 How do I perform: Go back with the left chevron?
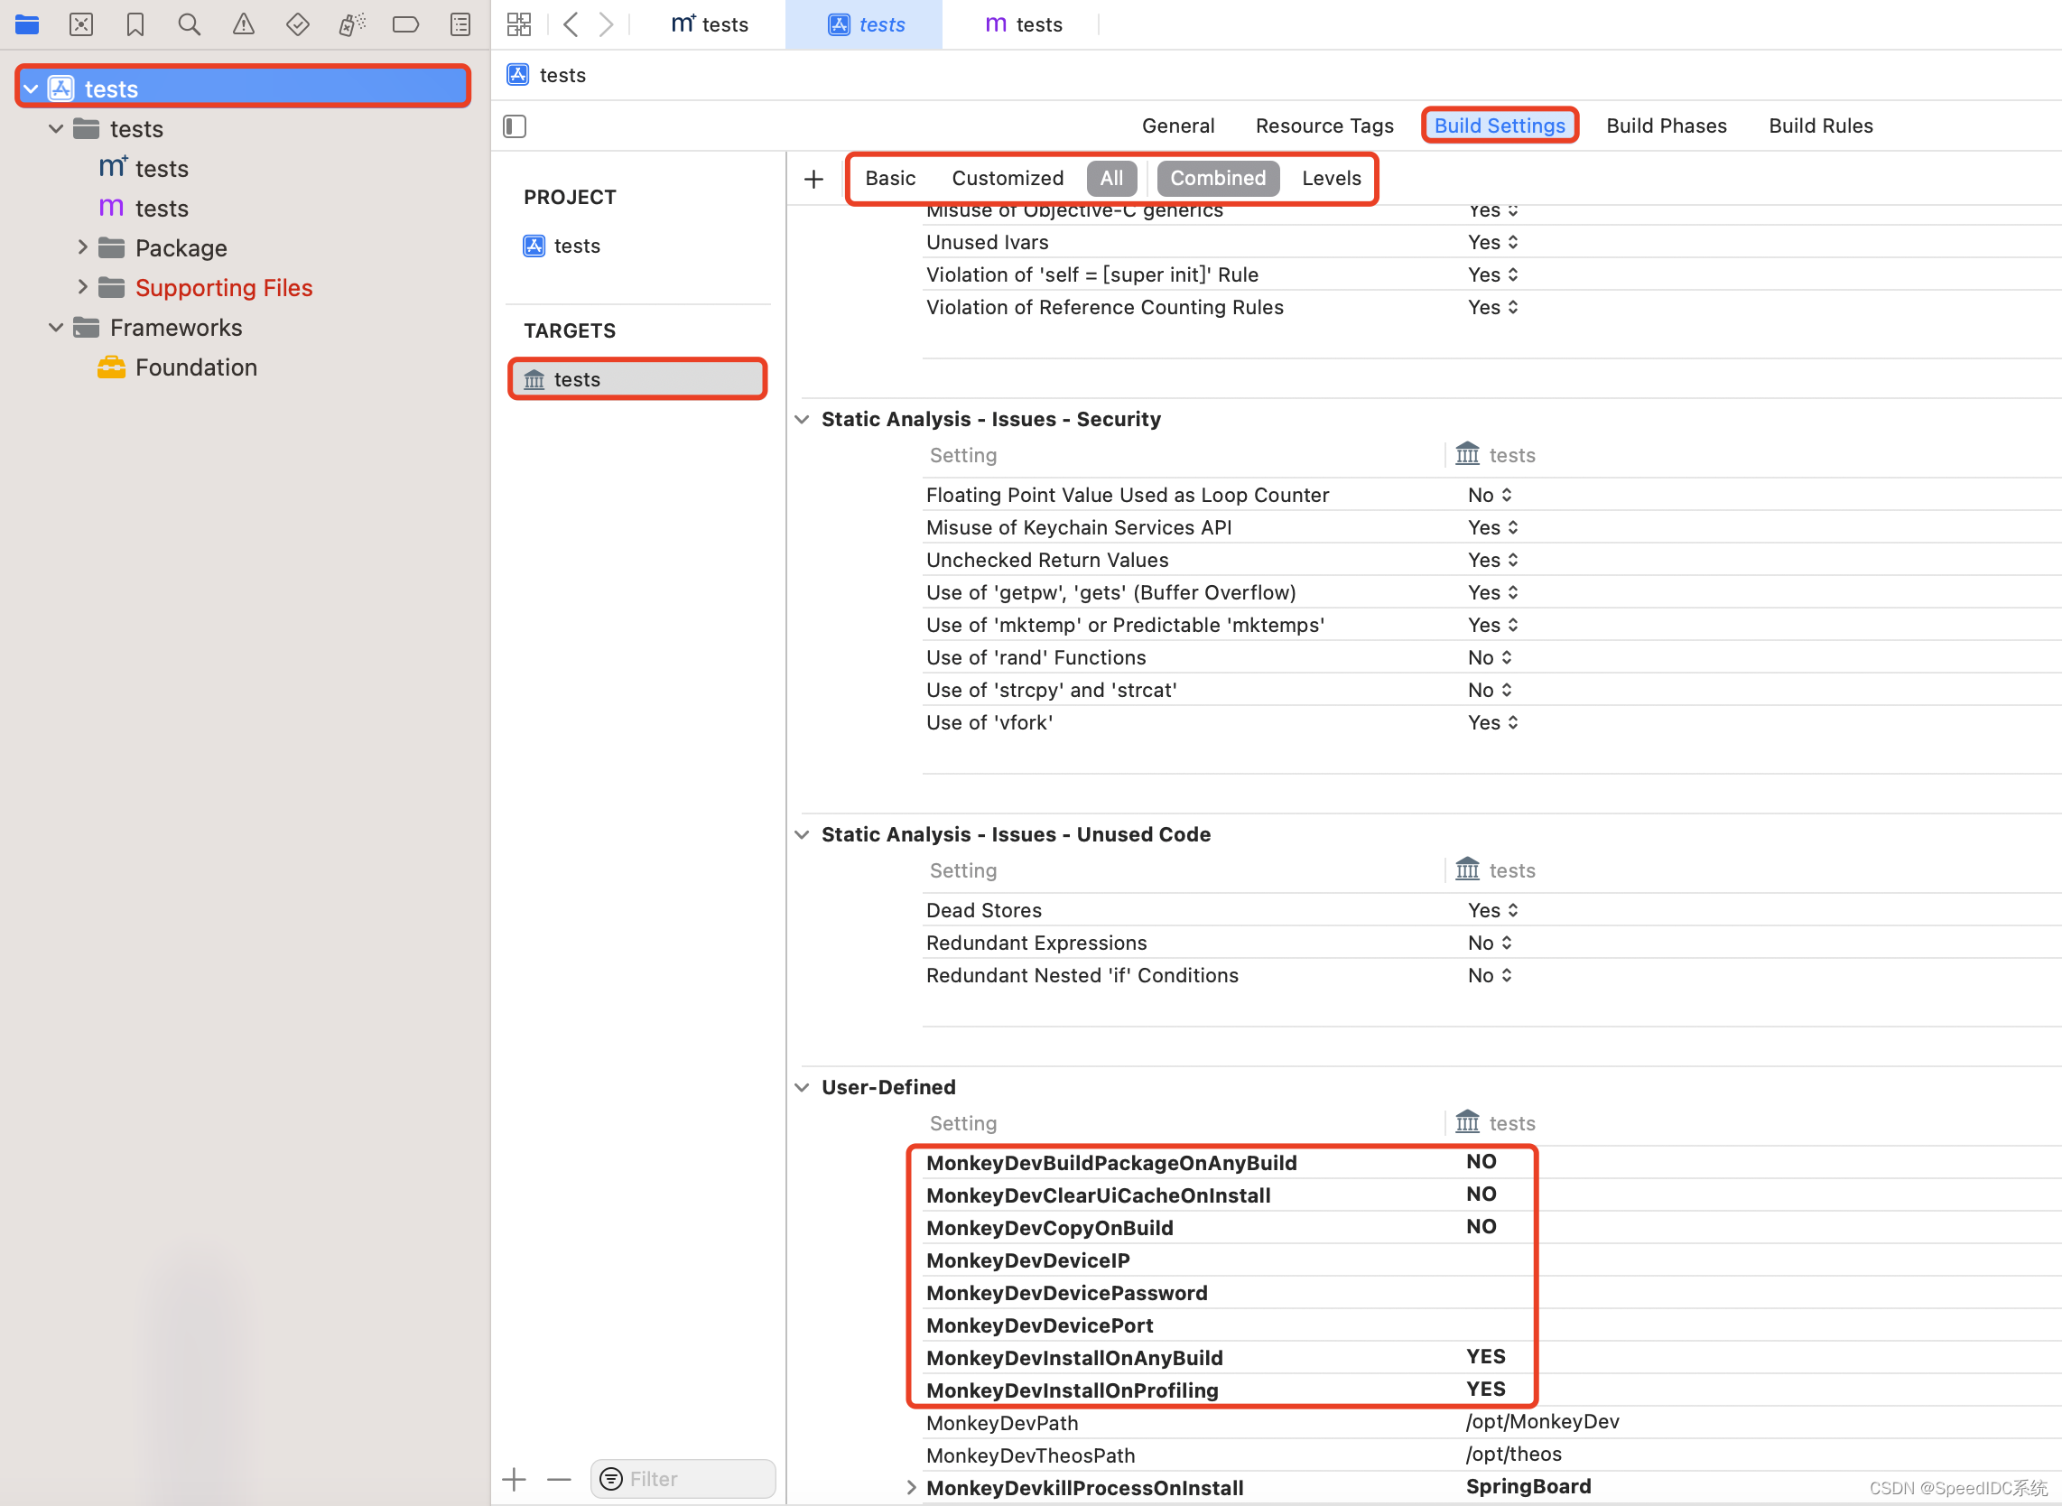click(571, 24)
